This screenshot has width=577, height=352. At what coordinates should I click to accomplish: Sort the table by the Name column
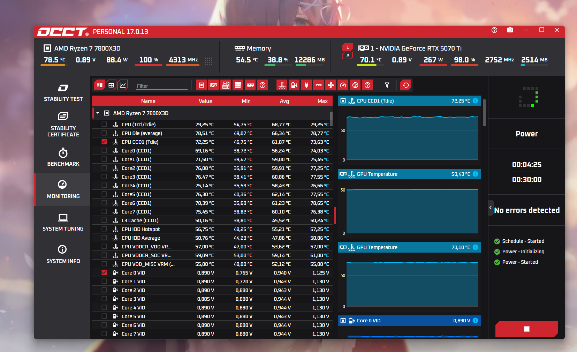click(148, 101)
